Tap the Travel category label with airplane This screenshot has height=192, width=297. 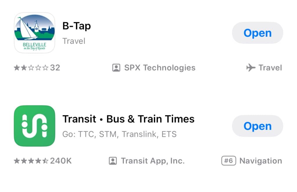[x=270, y=68]
